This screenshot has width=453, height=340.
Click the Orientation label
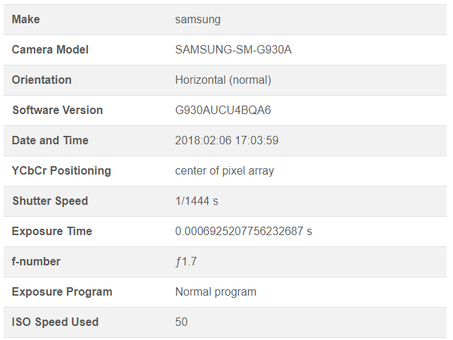[42, 80]
